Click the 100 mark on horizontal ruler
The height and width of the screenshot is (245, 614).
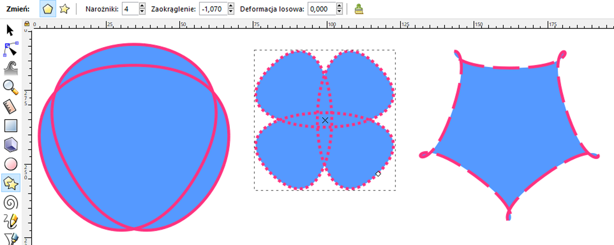click(332, 24)
